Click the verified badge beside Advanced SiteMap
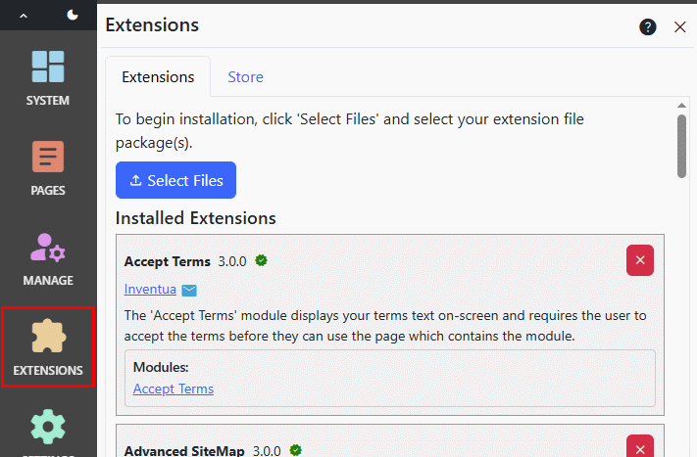Screen dimensions: 697x457 click(295, 450)
